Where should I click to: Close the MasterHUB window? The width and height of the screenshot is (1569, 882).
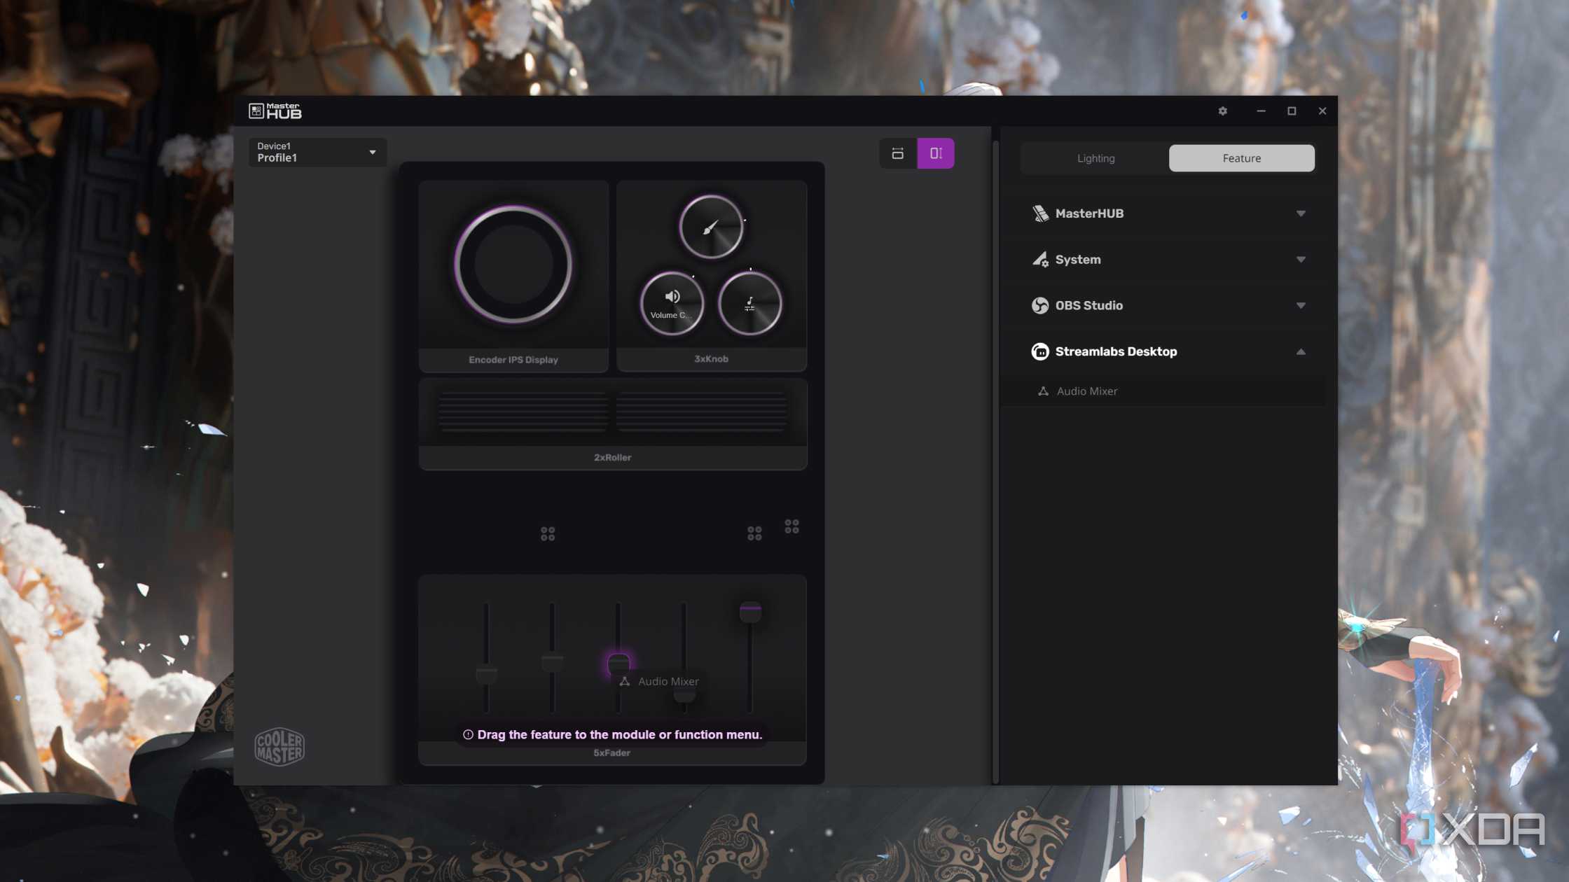1322,111
